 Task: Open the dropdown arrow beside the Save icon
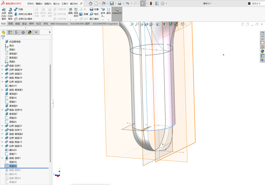tap(116, 3)
